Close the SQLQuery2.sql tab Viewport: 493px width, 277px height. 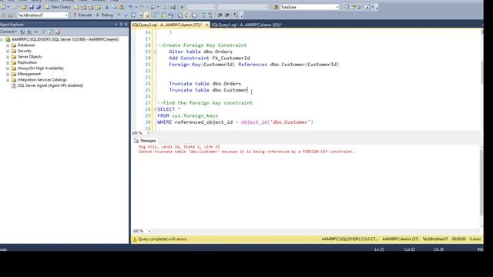[206, 25]
